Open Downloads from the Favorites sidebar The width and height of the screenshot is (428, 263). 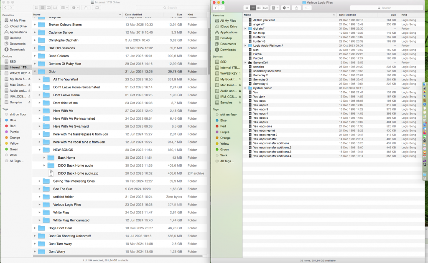[17, 49]
